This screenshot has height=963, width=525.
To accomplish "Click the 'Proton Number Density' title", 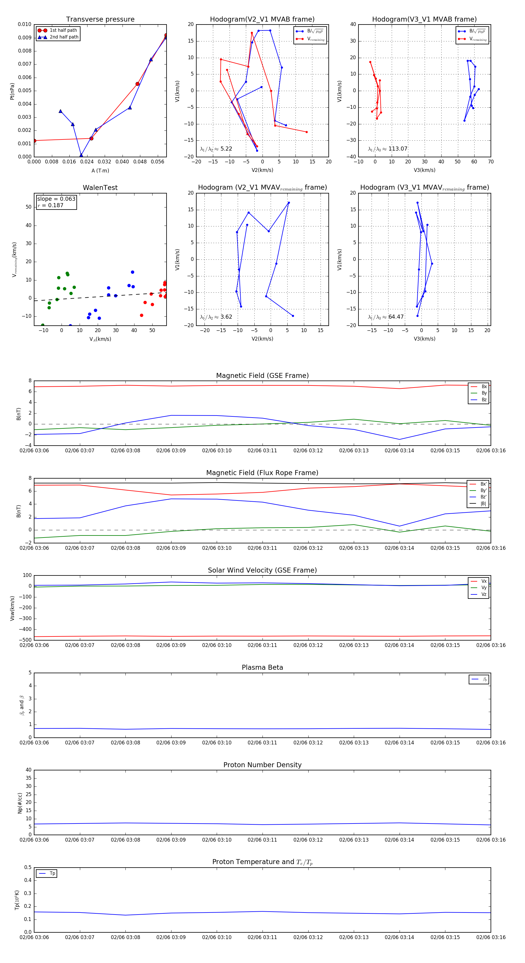I will pos(262,765).
